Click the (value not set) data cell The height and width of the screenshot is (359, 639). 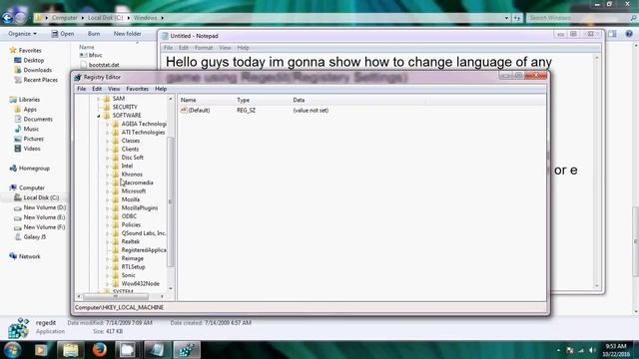pyautogui.click(x=311, y=111)
